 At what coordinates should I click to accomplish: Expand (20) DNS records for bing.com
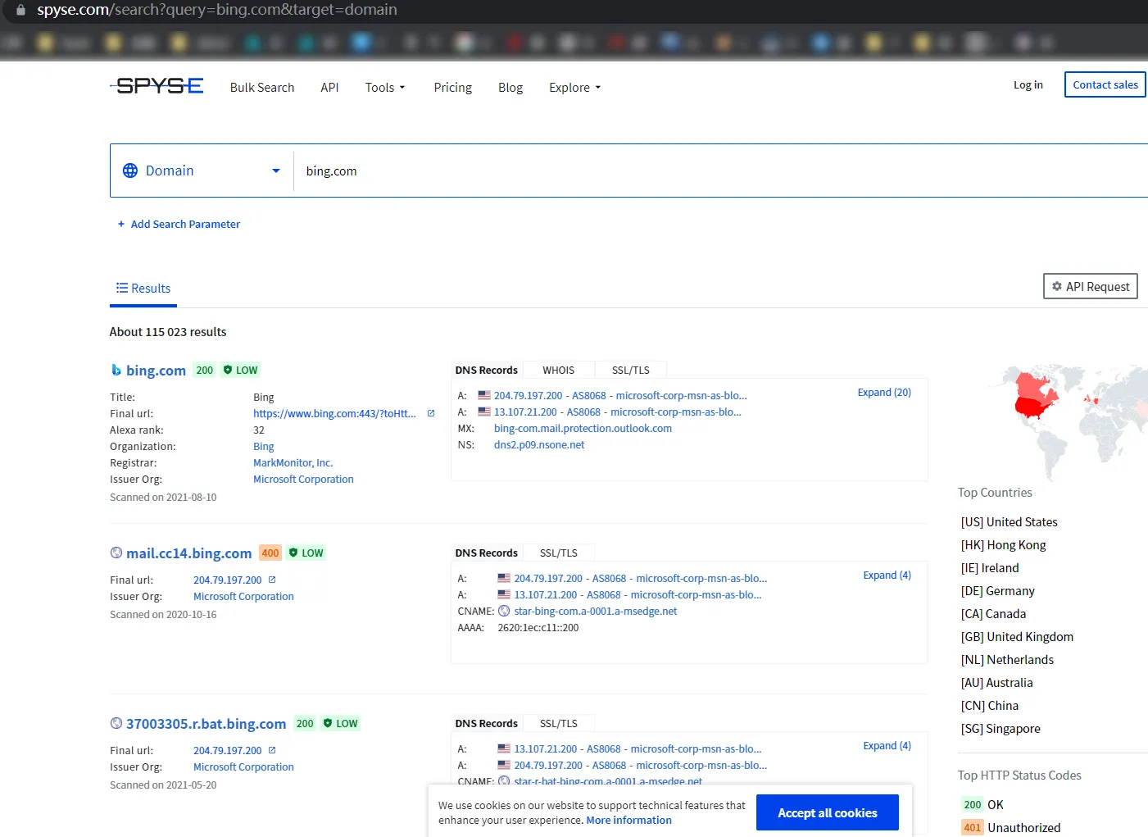[x=884, y=392]
